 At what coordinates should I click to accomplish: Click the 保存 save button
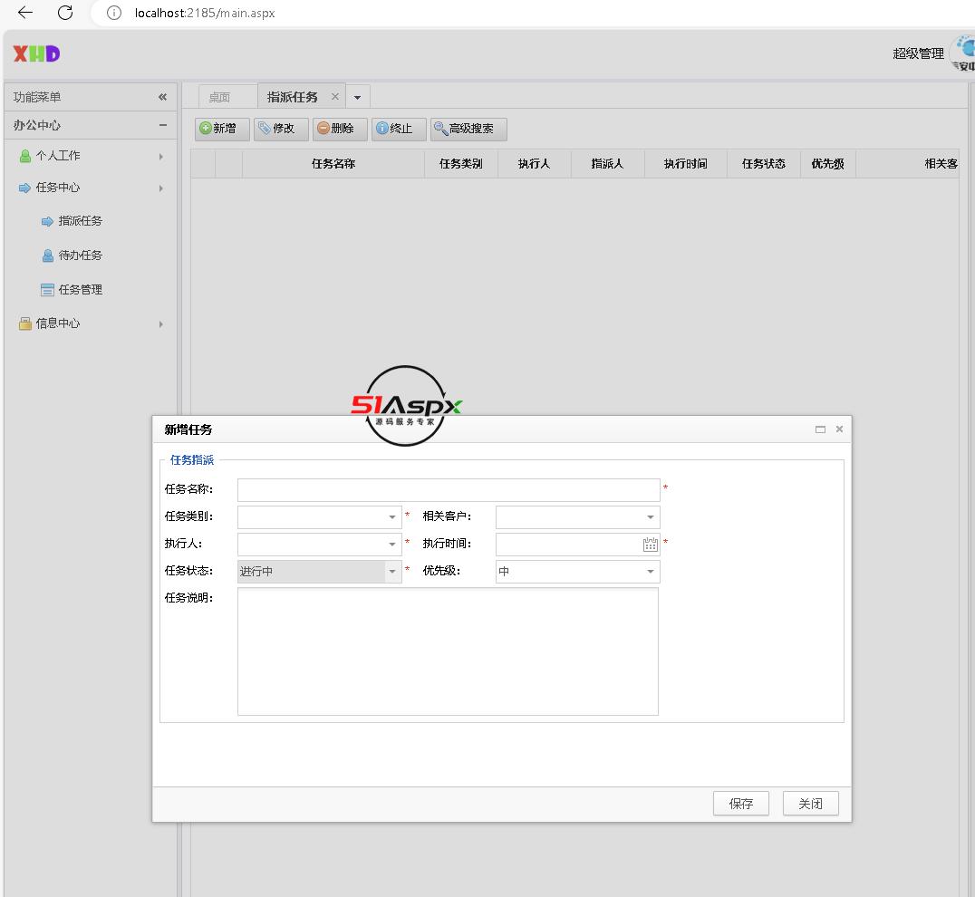click(x=740, y=804)
